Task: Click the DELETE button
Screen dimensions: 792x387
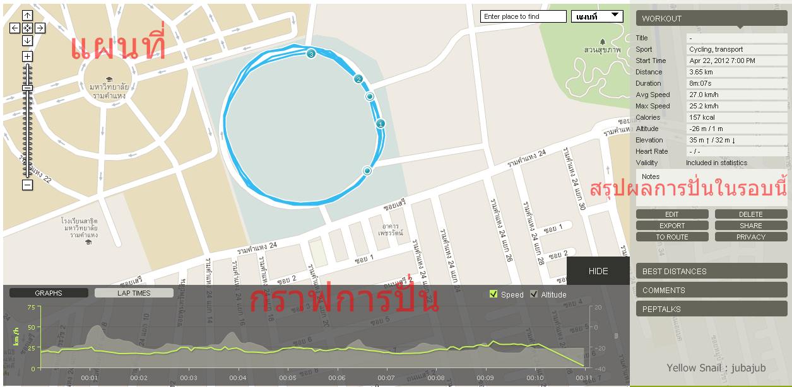Action: point(751,214)
